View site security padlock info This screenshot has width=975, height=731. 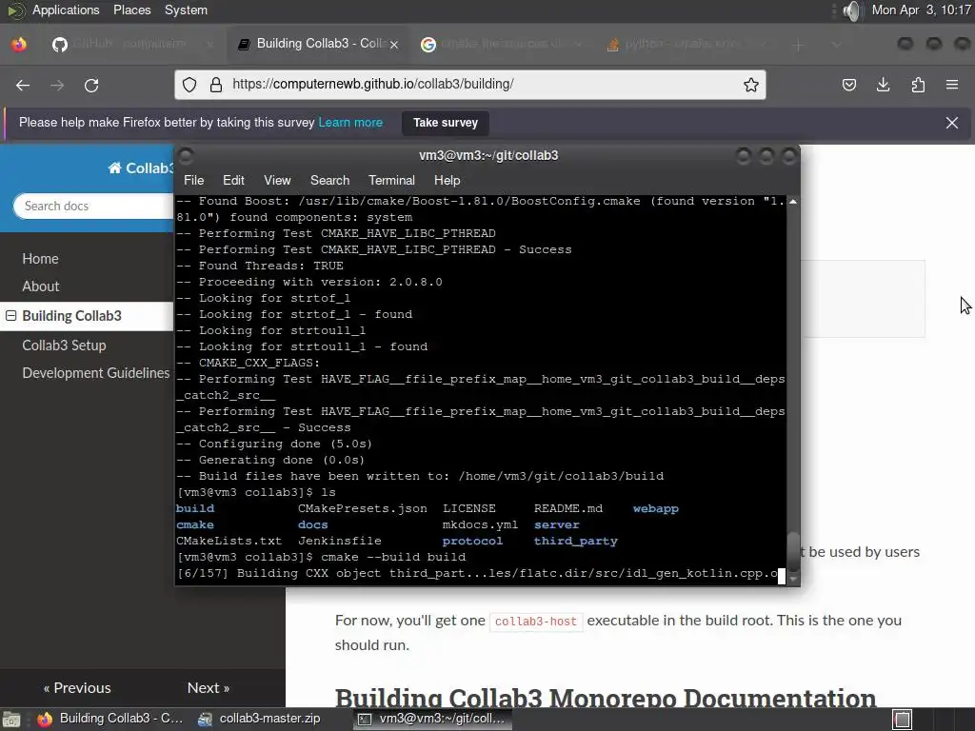(x=216, y=85)
